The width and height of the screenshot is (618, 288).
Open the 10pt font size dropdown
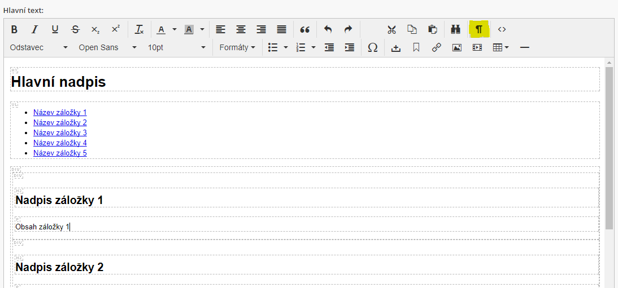tap(176, 48)
